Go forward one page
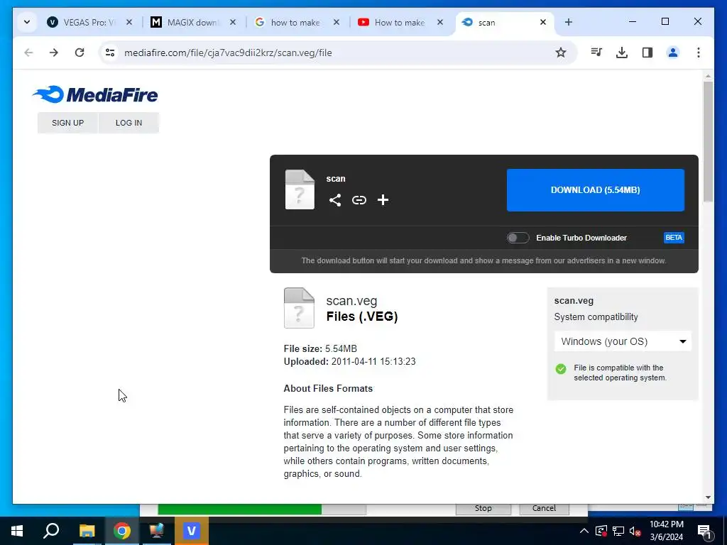The width and height of the screenshot is (727, 545). pos(54,53)
